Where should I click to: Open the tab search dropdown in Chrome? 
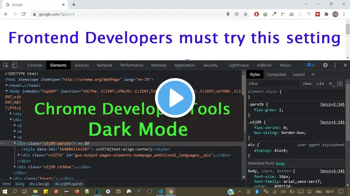coord(306,4)
